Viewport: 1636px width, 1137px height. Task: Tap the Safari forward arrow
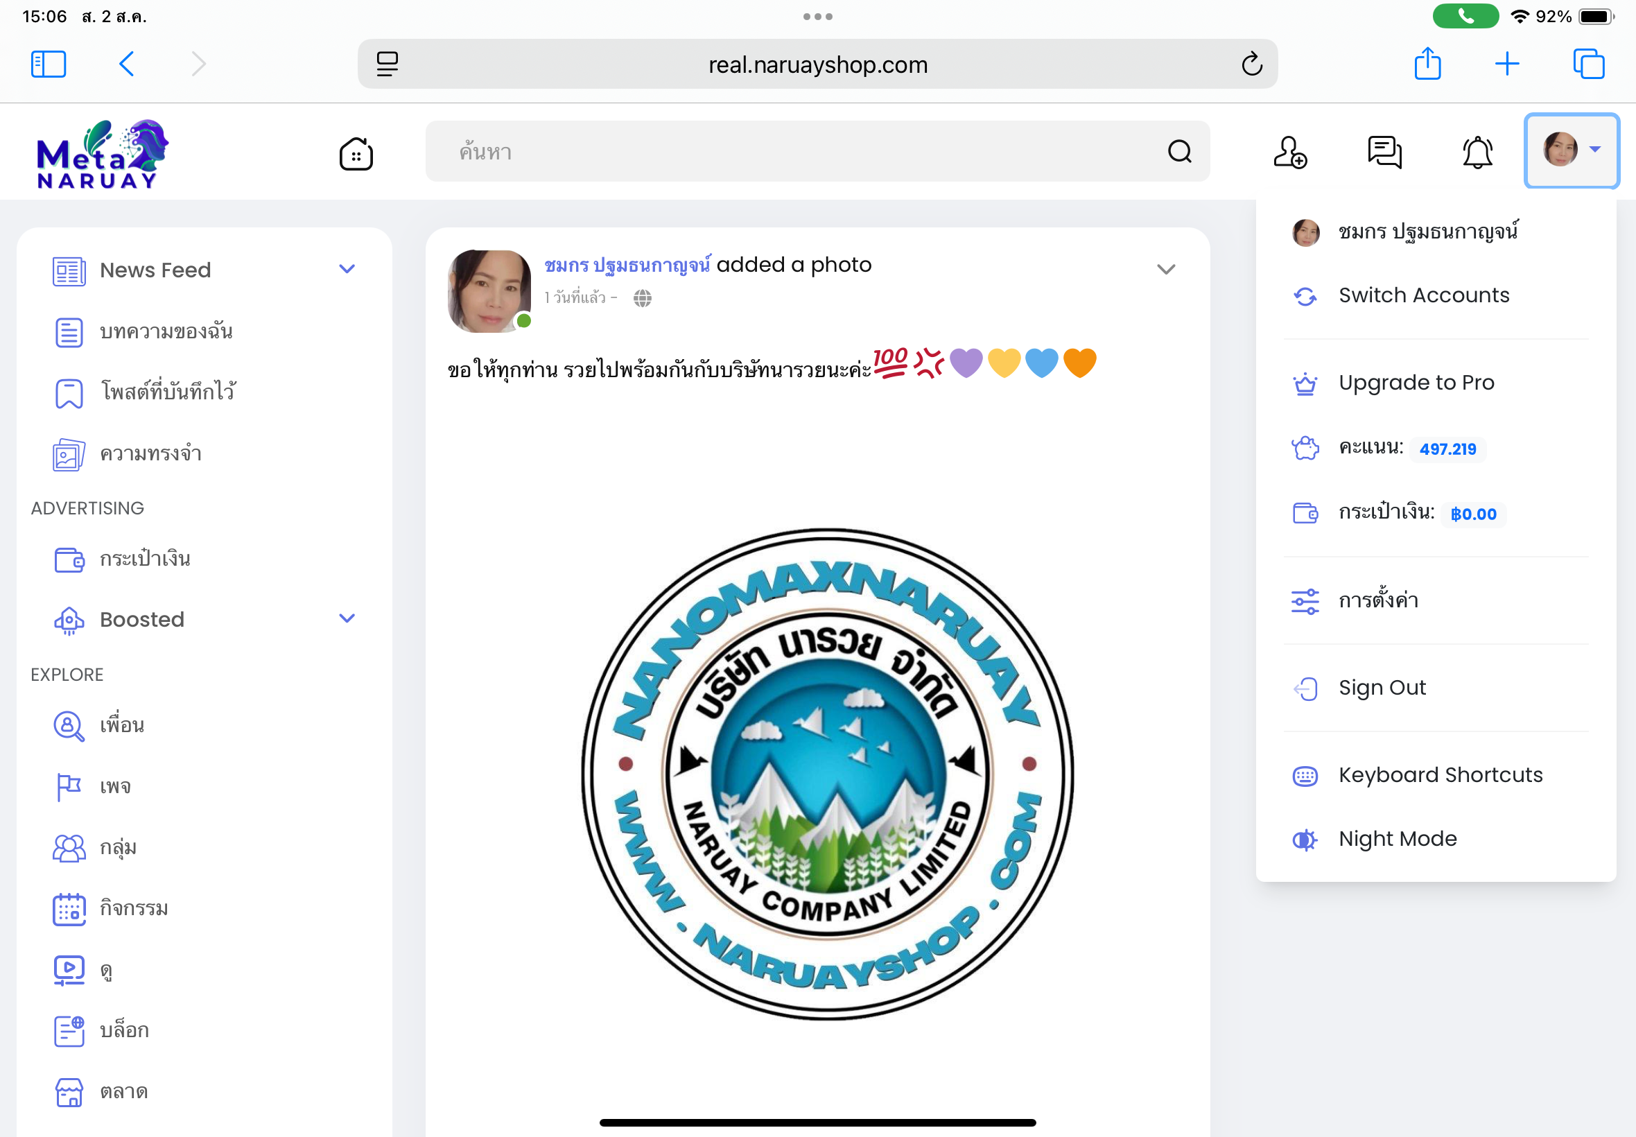click(x=199, y=64)
